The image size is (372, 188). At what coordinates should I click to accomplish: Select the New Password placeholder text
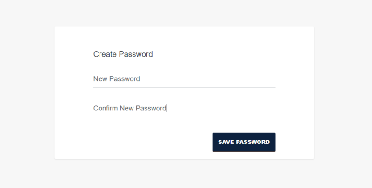[x=117, y=79]
